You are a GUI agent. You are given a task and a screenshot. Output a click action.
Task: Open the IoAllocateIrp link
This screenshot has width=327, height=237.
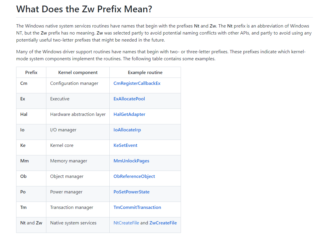tap(127, 130)
